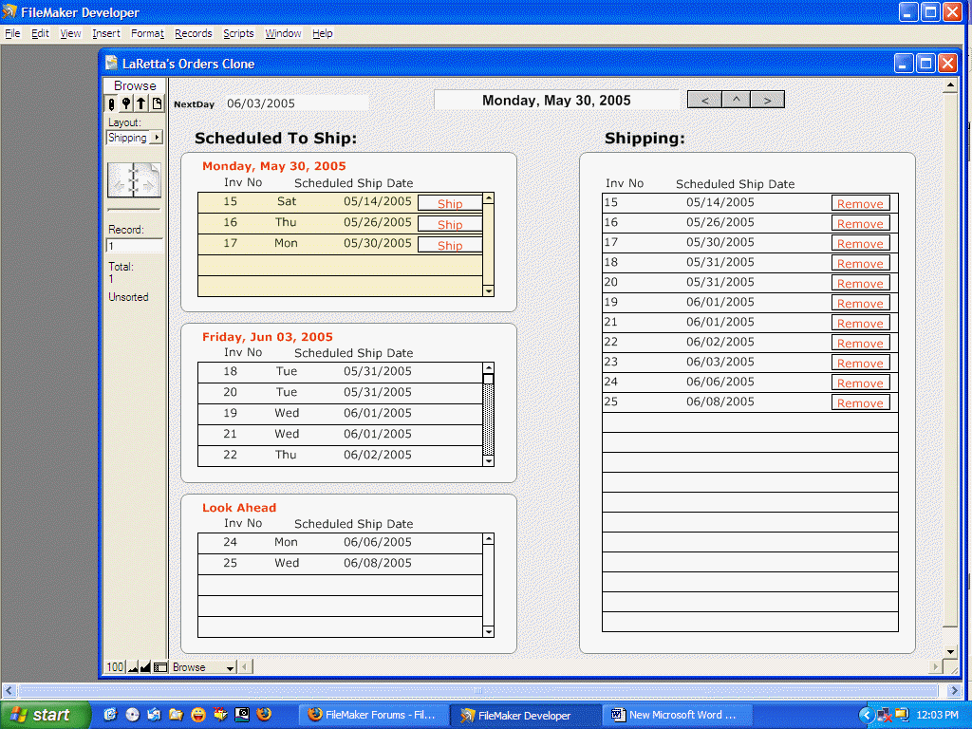Click the zoom out mountain icon
This screenshot has width=972, height=729.
point(133,667)
